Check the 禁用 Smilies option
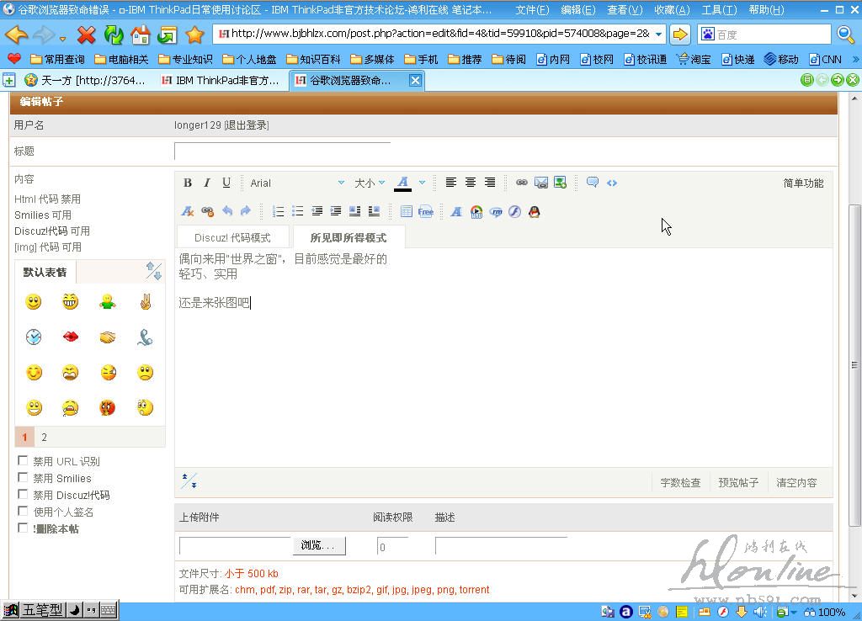 [24, 478]
